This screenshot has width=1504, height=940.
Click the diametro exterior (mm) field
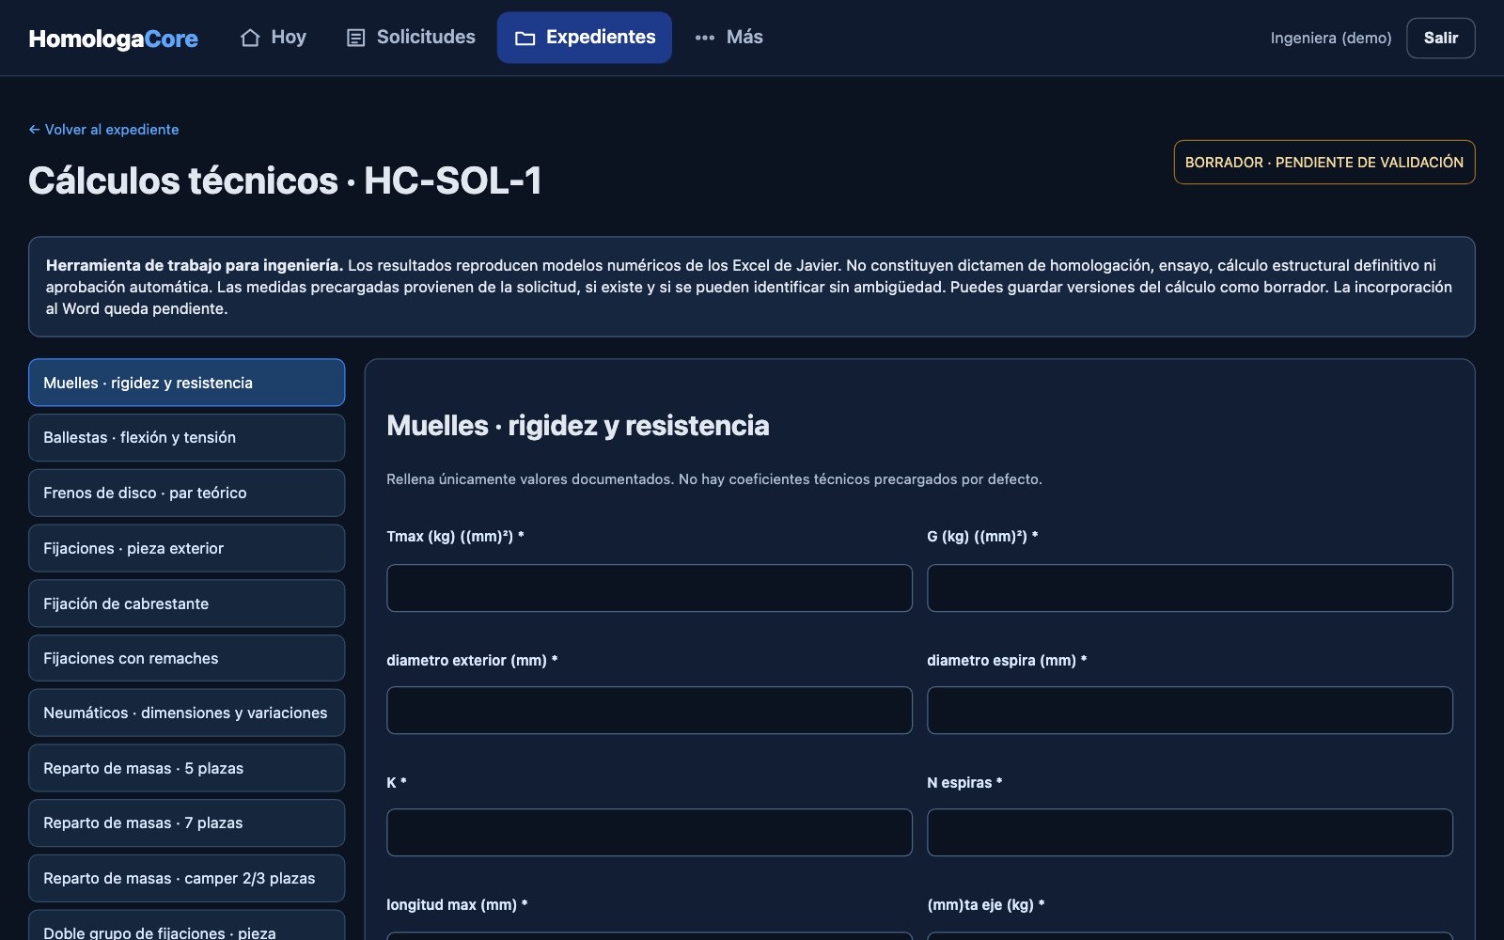649,710
